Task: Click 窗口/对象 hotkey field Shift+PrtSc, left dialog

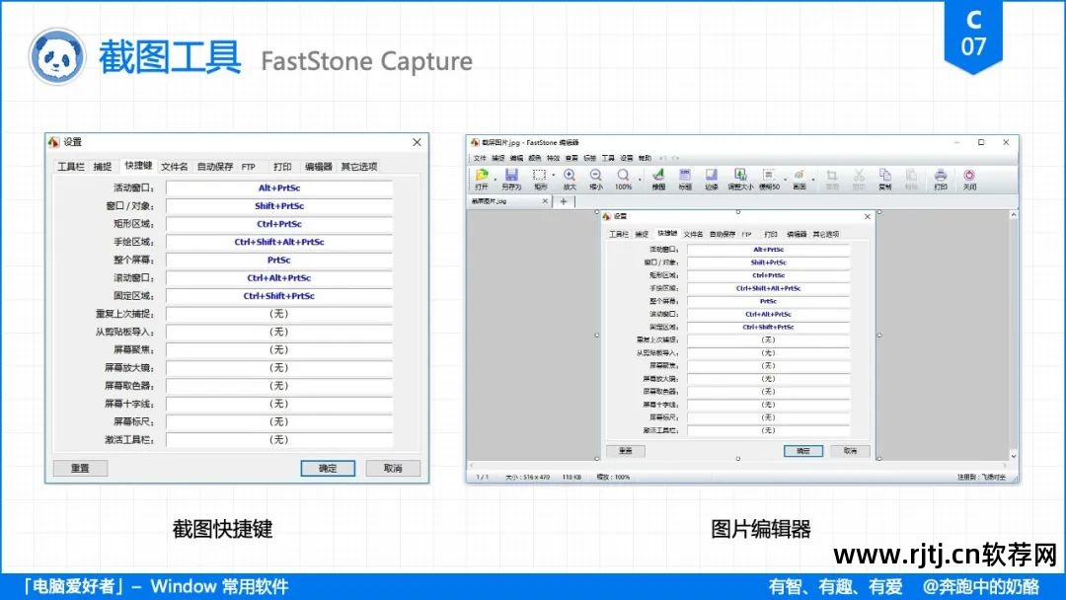Action: pyautogui.click(x=279, y=206)
